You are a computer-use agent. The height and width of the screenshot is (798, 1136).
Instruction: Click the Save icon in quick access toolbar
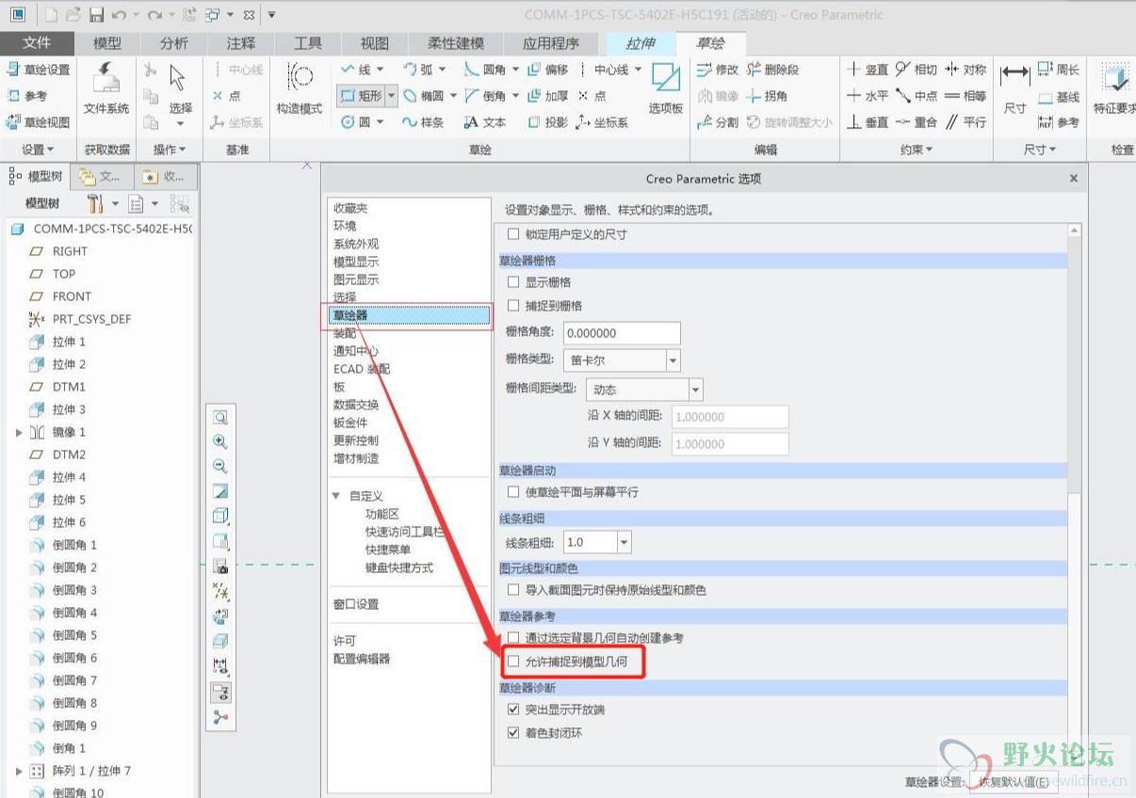pos(96,15)
